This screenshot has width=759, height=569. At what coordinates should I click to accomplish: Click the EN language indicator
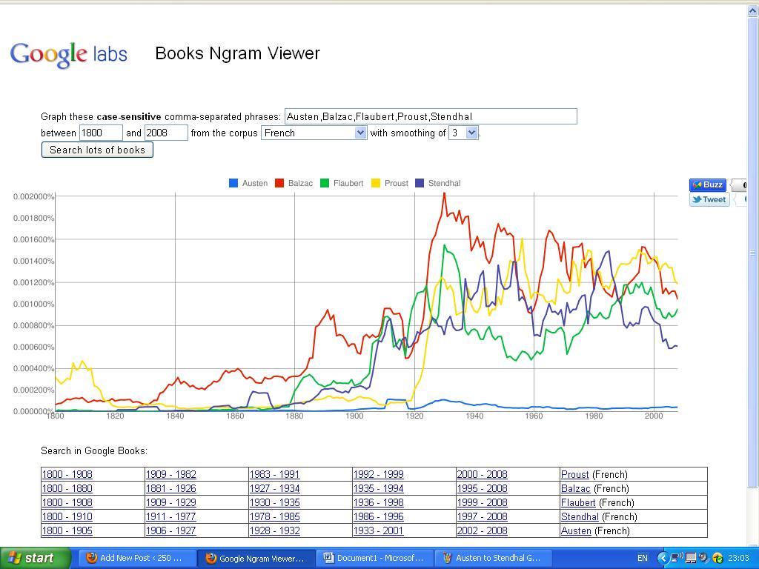tap(643, 558)
